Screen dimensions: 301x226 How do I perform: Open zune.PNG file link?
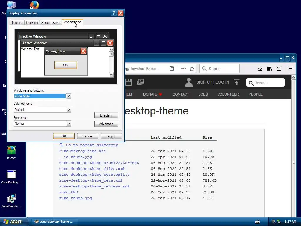pyautogui.click(x=68, y=192)
